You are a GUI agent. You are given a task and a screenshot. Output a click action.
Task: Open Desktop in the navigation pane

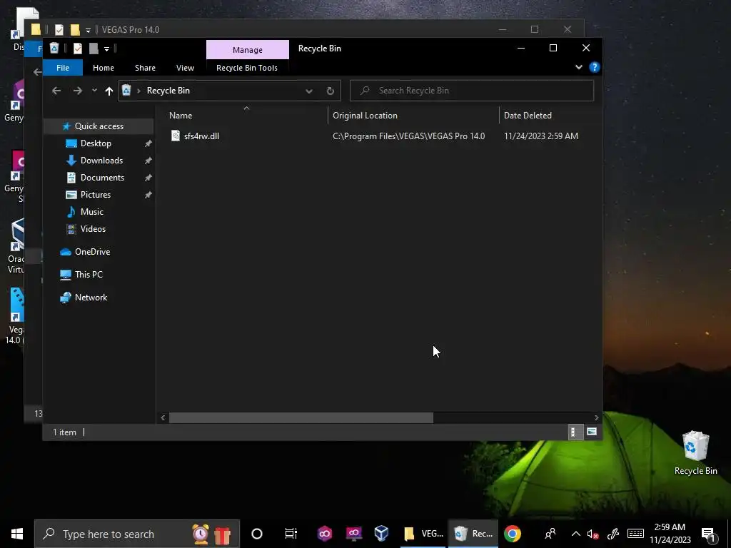[96, 143]
